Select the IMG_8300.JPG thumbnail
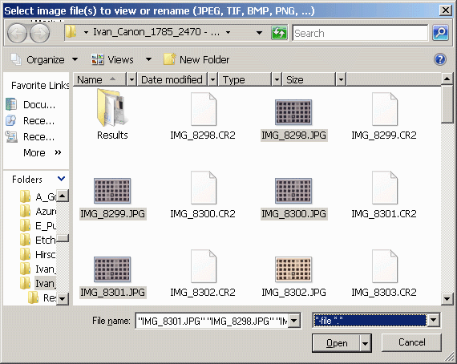The height and width of the screenshot is (364, 457). coord(293,191)
